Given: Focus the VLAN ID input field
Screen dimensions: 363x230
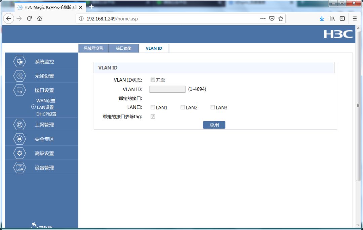Looking at the screenshot, I should [x=167, y=89].
